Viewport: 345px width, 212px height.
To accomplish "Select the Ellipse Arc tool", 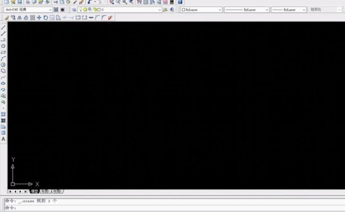I will pos(3,90).
